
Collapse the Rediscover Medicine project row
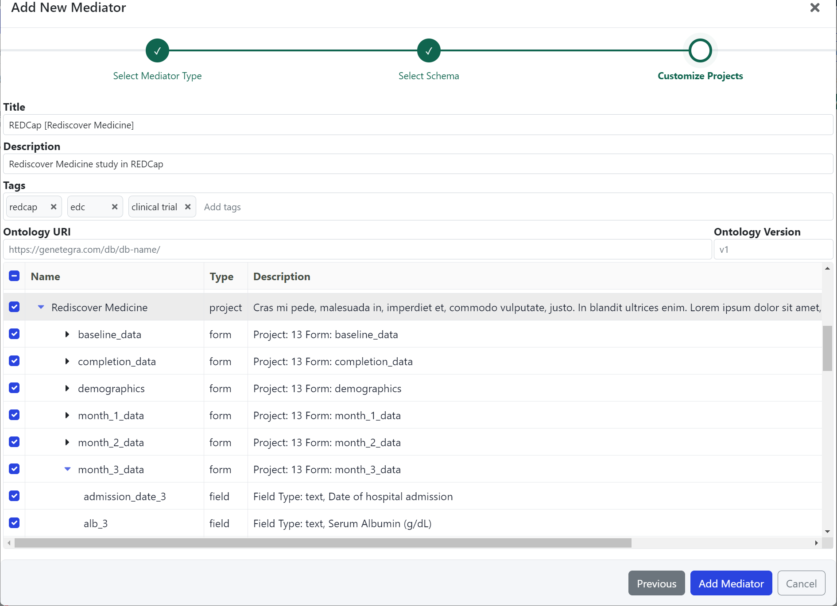coord(41,307)
